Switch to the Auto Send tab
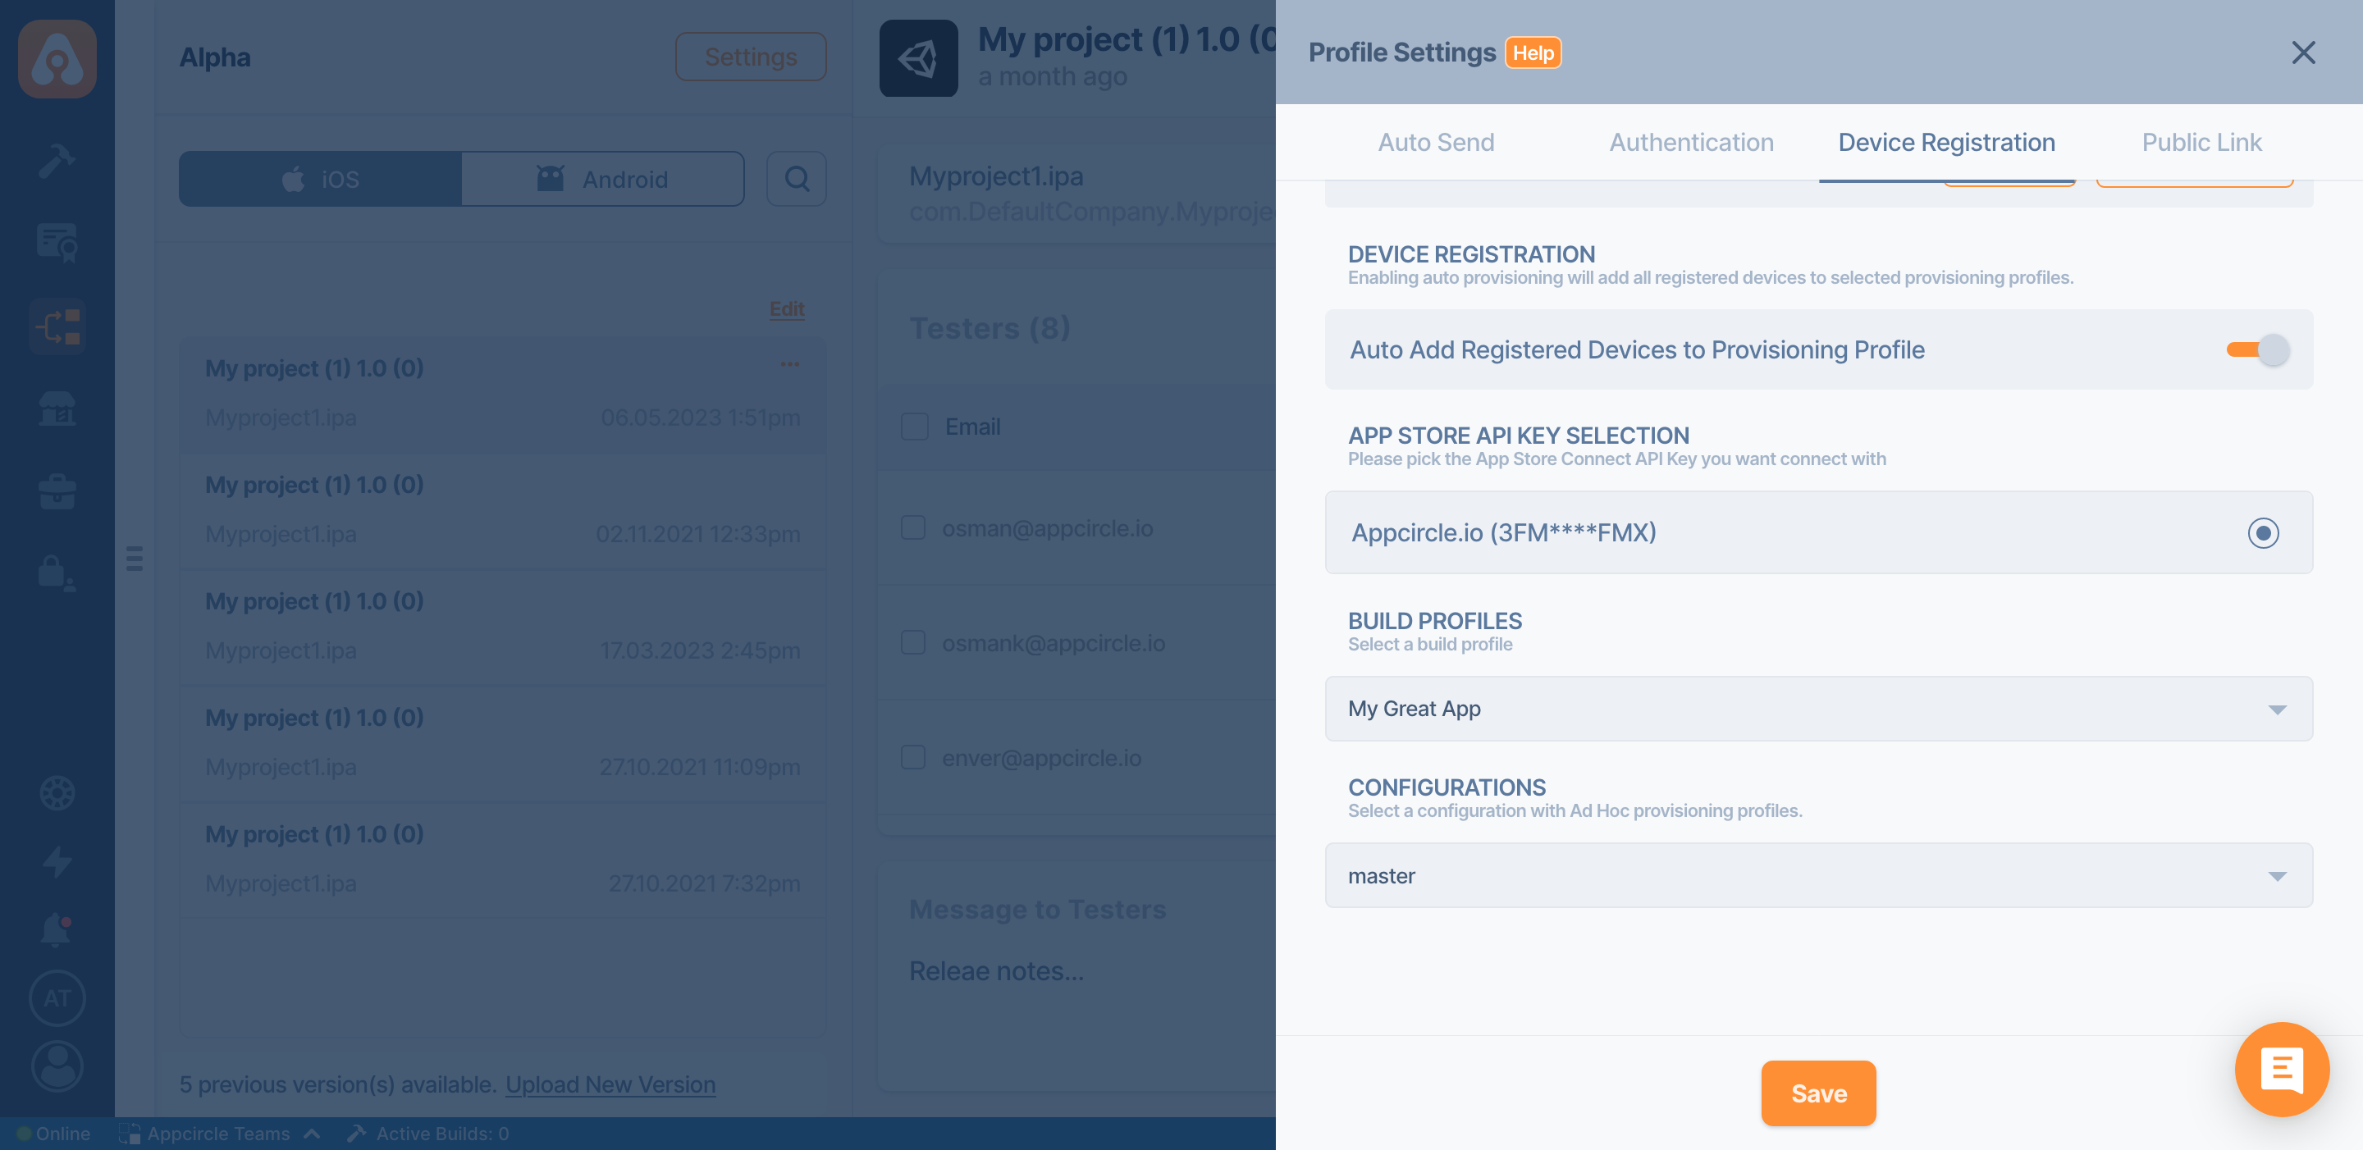Viewport: 2363px width, 1150px height. click(1436, 142)
